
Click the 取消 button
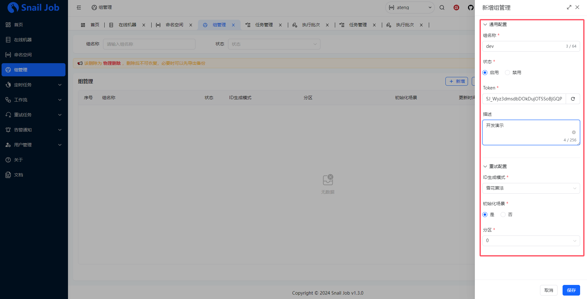pyautogui.click(x=548, y=290)
